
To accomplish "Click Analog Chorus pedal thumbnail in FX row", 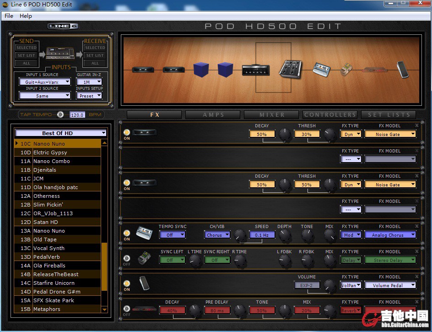I will [x=144, y=233].
